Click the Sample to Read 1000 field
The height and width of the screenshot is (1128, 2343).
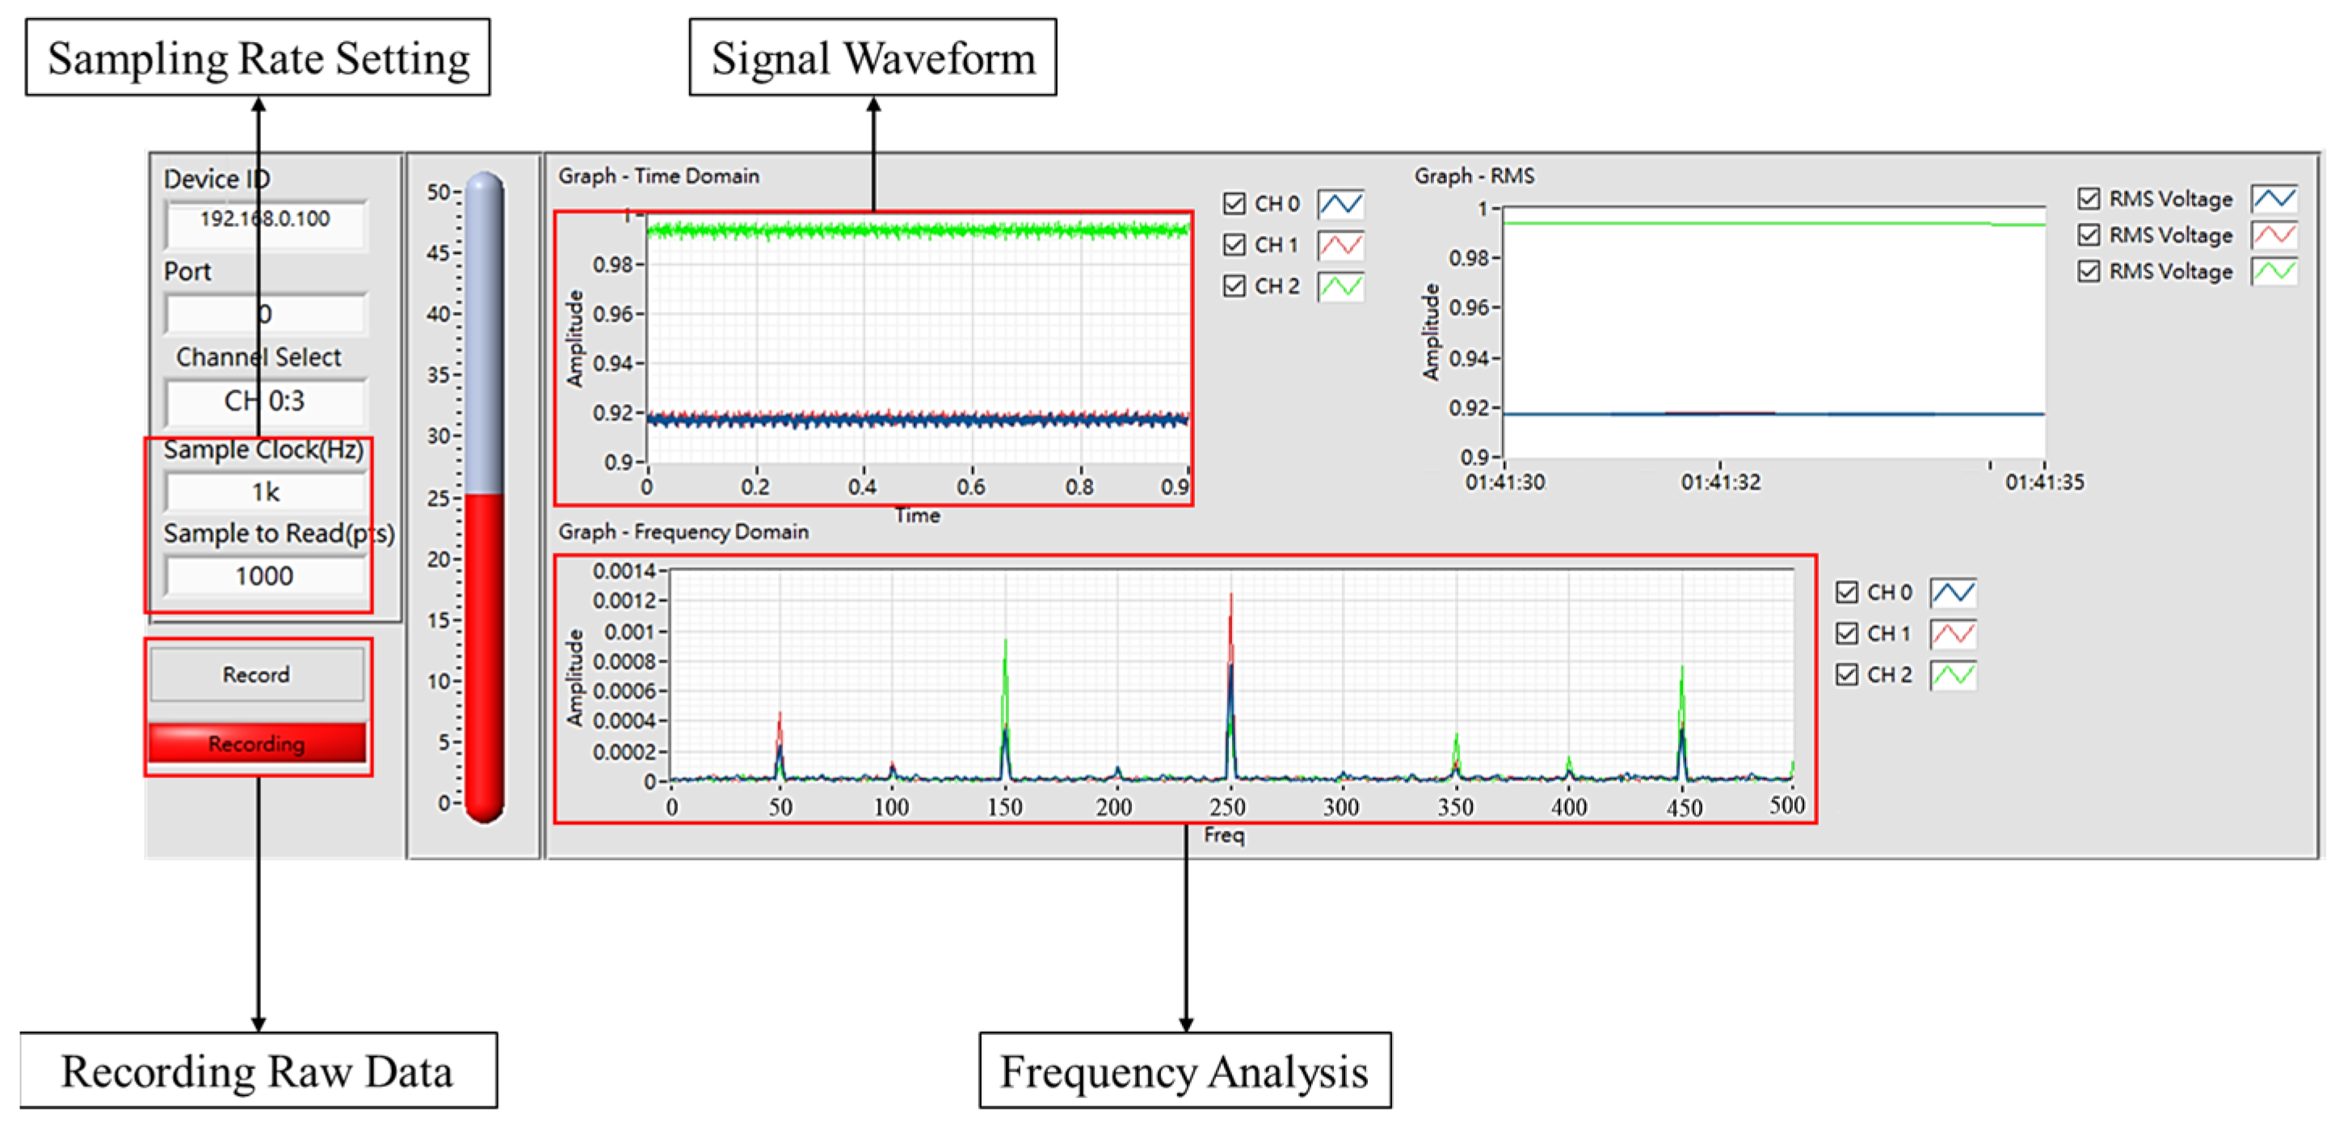pyautogui.click(x=266, y=576)
